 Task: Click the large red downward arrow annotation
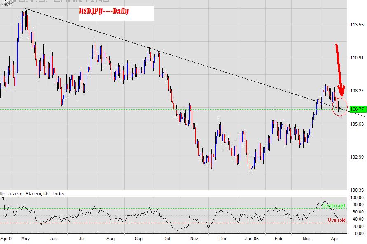pos(339,69)
